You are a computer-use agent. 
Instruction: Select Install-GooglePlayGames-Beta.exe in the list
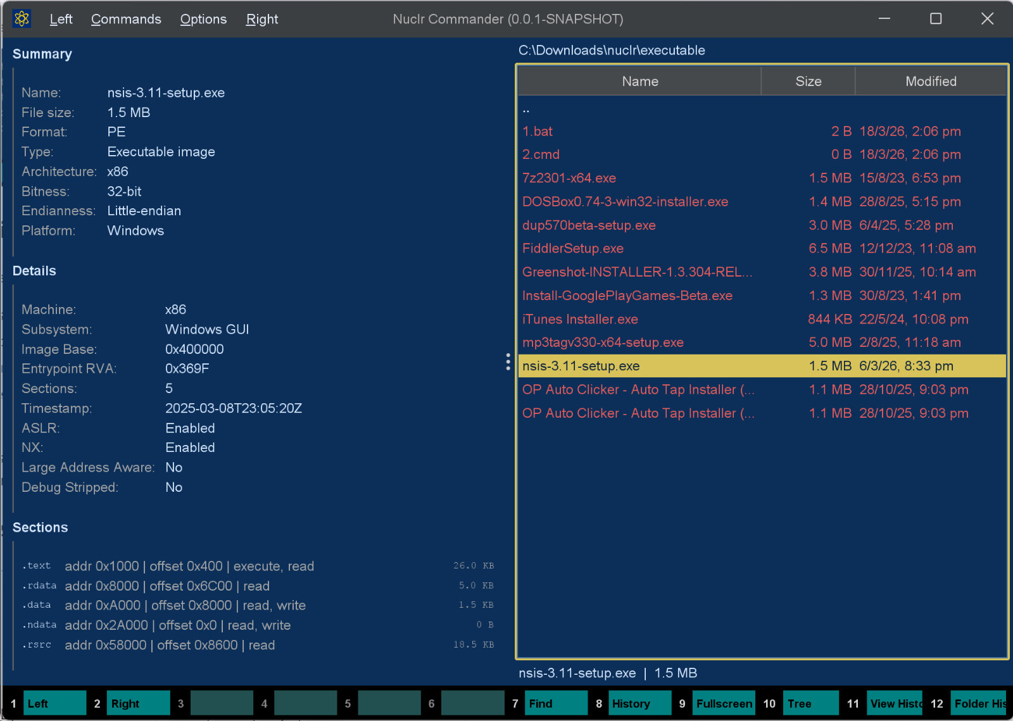(x=762, y=296)
